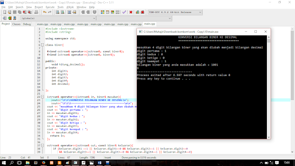Click the 'Length: 1596' status bar entry
The height and width of the screenshot is (166, 295).
(87, 158)
